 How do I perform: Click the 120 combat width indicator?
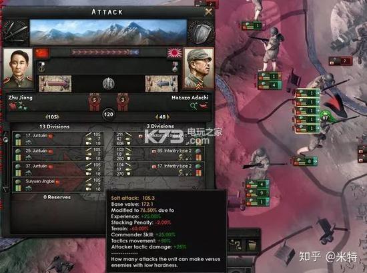click(x=109, y=115)
